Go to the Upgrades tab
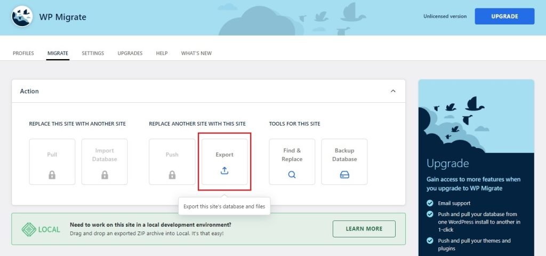Image resolution: width=546 pixels, height=256 pixels. [130, 53]
